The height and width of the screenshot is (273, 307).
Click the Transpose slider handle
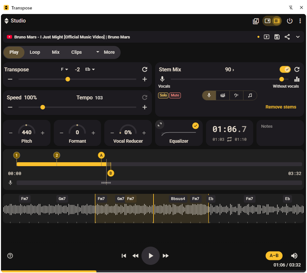pyautogui.click(x=68, y=79)
